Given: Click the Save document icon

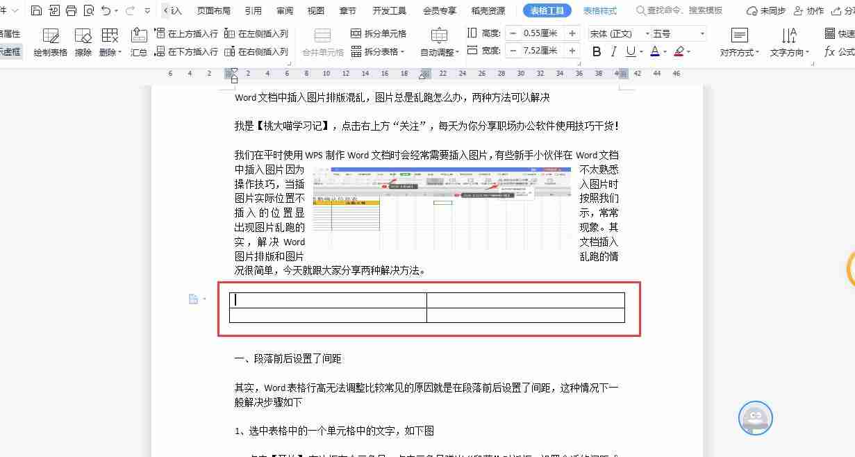Looking at the screenshot, I should point(37,10).
